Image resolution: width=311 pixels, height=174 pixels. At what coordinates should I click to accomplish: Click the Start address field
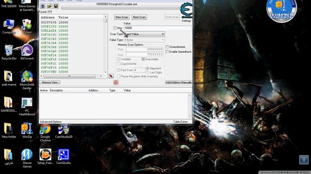(x=145, y=49)
